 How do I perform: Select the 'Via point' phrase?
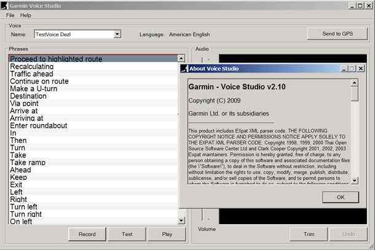93,103
